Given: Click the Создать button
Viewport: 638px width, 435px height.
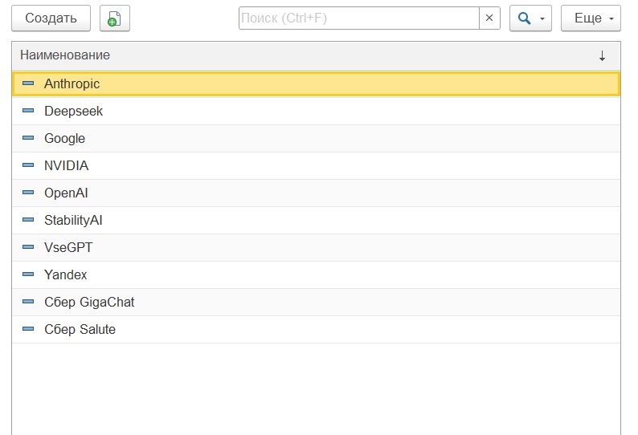Looking at the screenshot, I should click(x=51, y=18).
